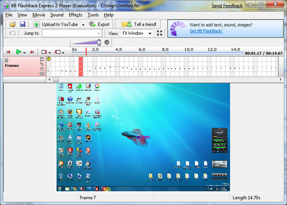Click the mouse icon in Frames panel
Image resolution: width=287 pixels, height=205 pixels.
(42, 69)
